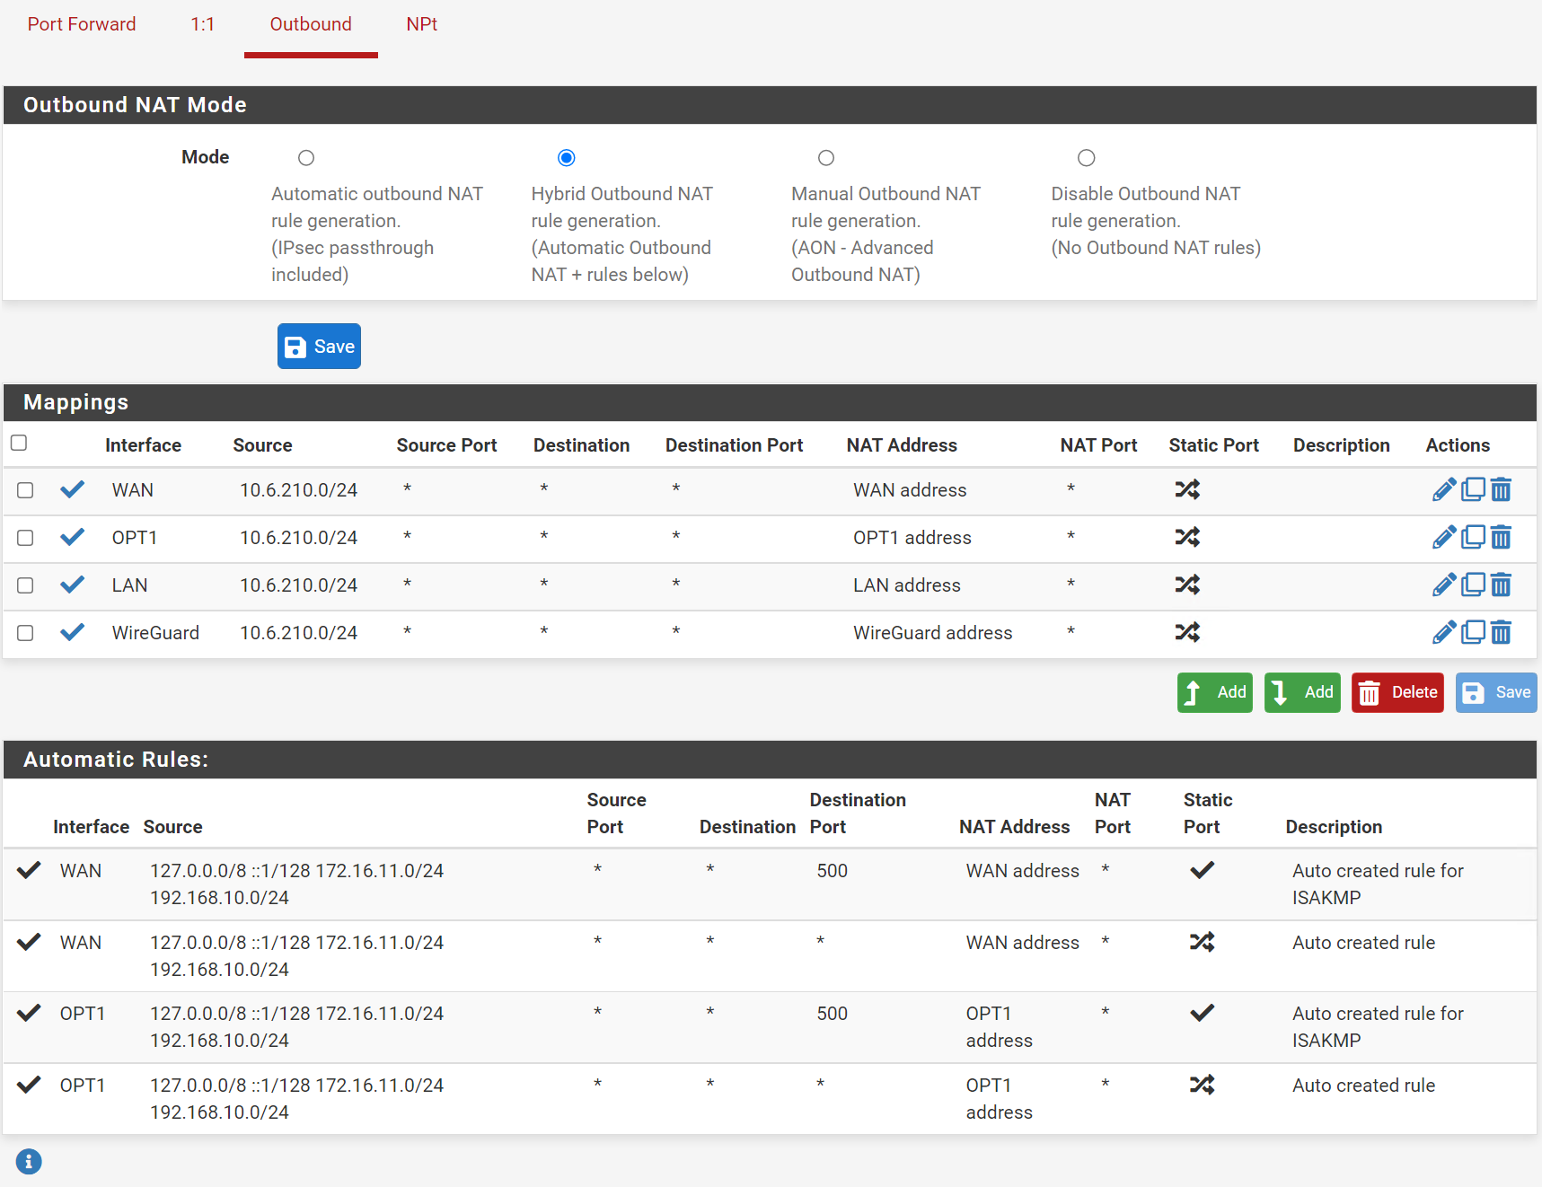This screenshot has height=1187, width=1542.
Task: Select Automatic outbound NAT mode radio
Action: tap(306, 158)
